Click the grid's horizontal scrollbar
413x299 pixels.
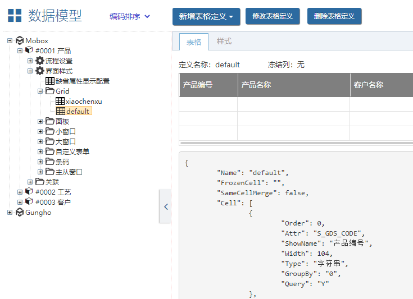[x=296, y=143]
